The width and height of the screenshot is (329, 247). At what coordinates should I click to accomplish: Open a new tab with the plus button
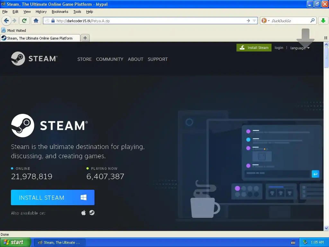85,38
